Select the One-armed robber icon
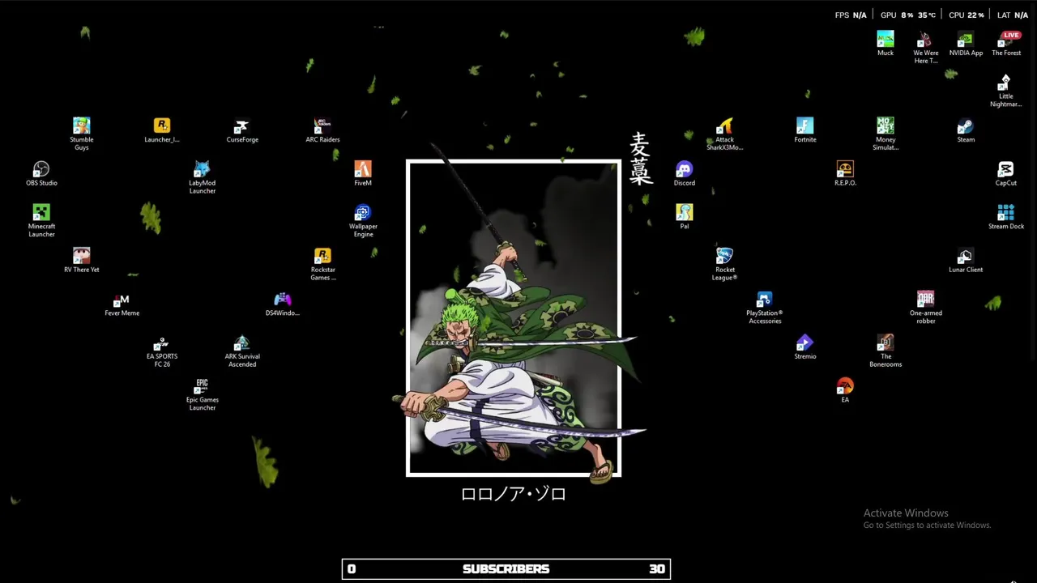Screen dimensions: 1037x583 click(925, 308)
